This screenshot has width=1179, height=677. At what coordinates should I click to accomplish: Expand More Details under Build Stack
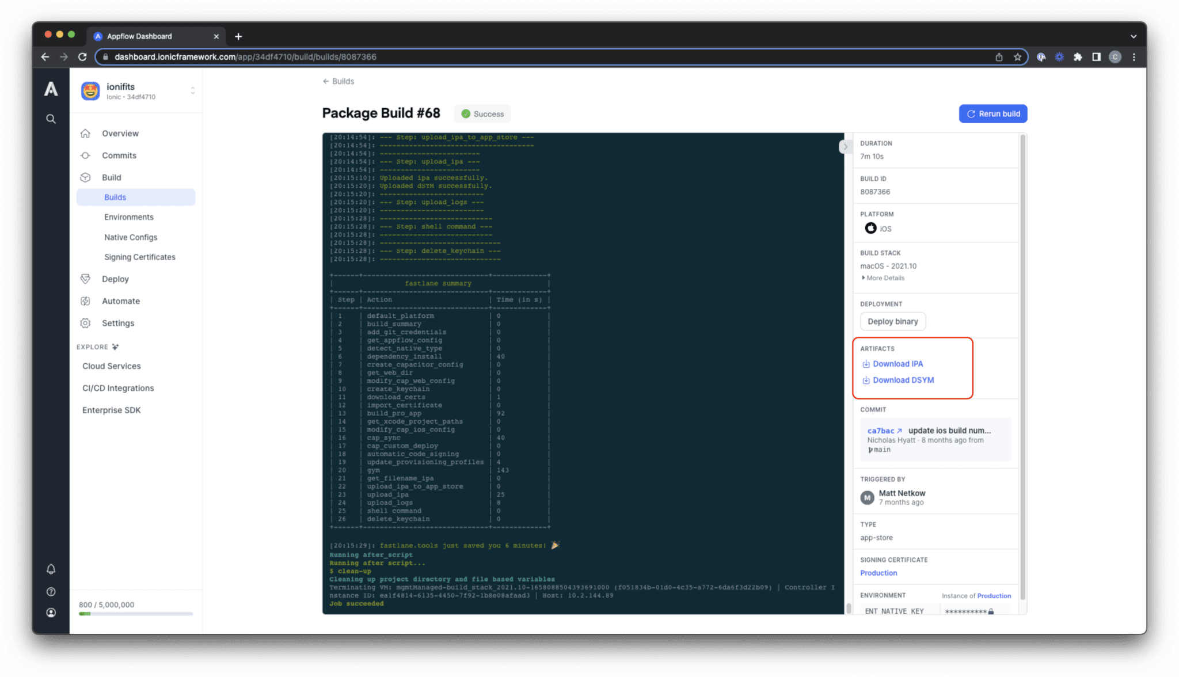click(x=883, y=278)
